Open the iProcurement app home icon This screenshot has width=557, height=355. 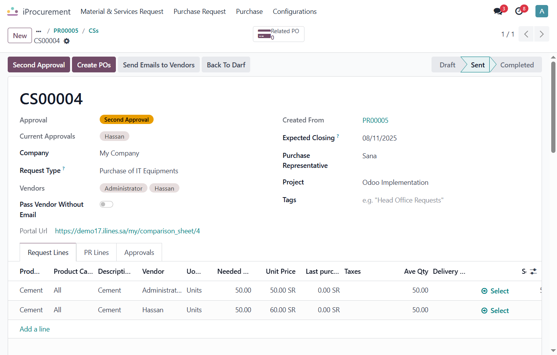[x=13, y=12]
